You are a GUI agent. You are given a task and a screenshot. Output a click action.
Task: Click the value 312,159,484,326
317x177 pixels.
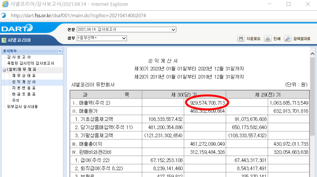[x=207, y=152]
